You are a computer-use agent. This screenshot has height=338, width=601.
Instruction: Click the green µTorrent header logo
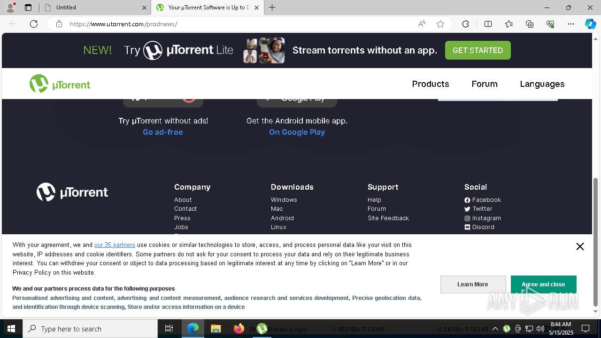tap(60, 84)
